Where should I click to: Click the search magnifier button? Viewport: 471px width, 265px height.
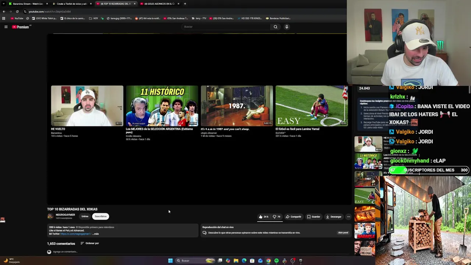pos(275,27)
